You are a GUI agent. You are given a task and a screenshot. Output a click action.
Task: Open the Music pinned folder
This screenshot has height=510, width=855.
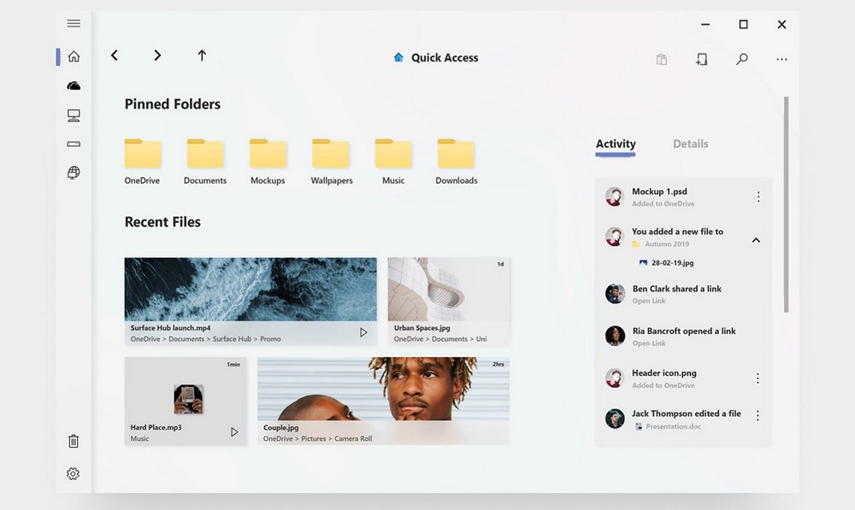pos(393,161)
